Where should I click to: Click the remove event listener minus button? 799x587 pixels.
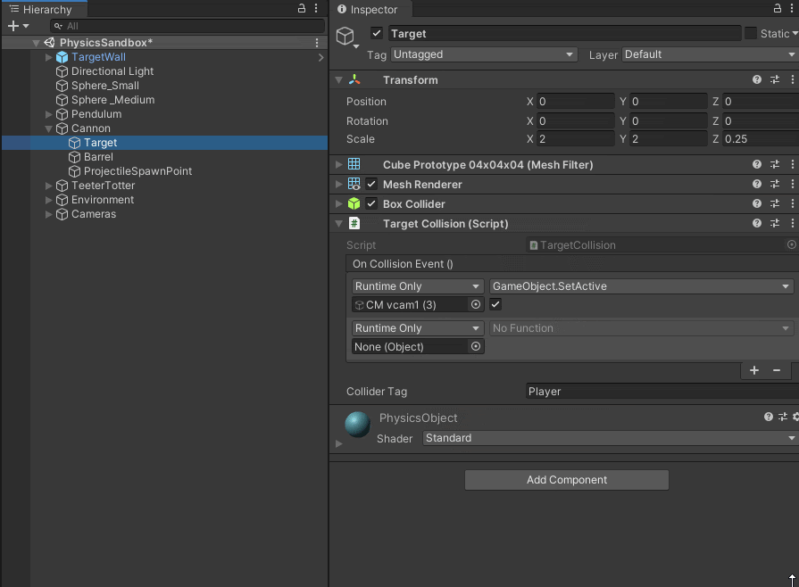pos(777,370)
